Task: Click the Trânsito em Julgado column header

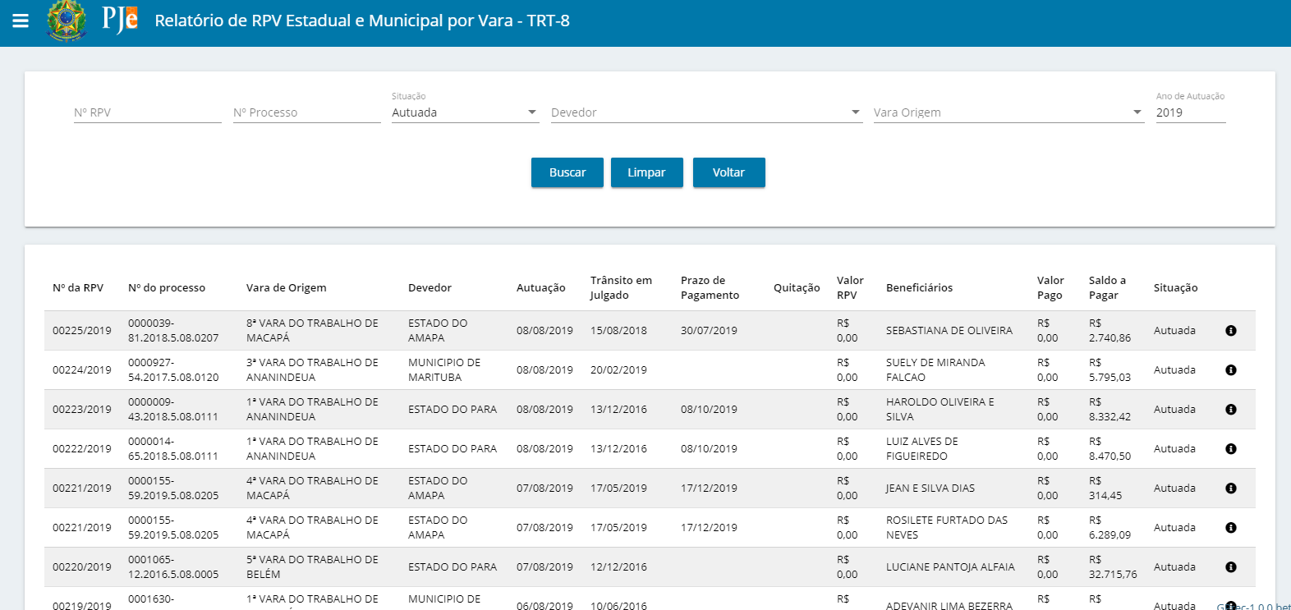Action: (621, 288)
